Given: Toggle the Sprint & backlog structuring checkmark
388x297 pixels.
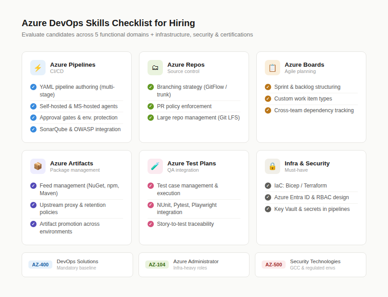Looking at the screenshot, I should 268,87.
